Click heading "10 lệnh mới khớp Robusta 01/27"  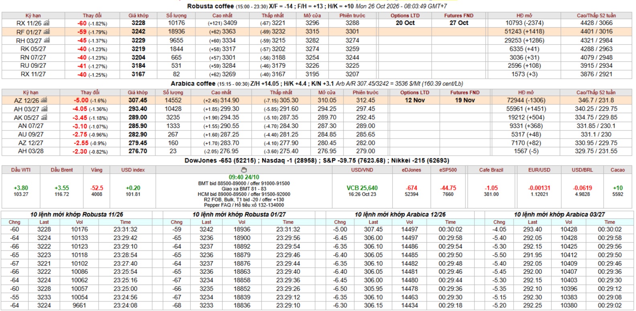coord(239,214)
